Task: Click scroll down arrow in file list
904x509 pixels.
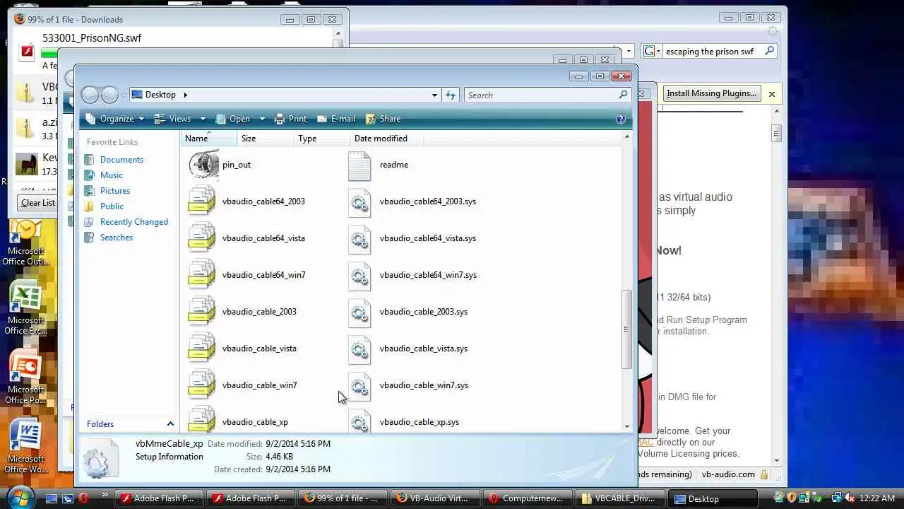Action: pos(626,426)
